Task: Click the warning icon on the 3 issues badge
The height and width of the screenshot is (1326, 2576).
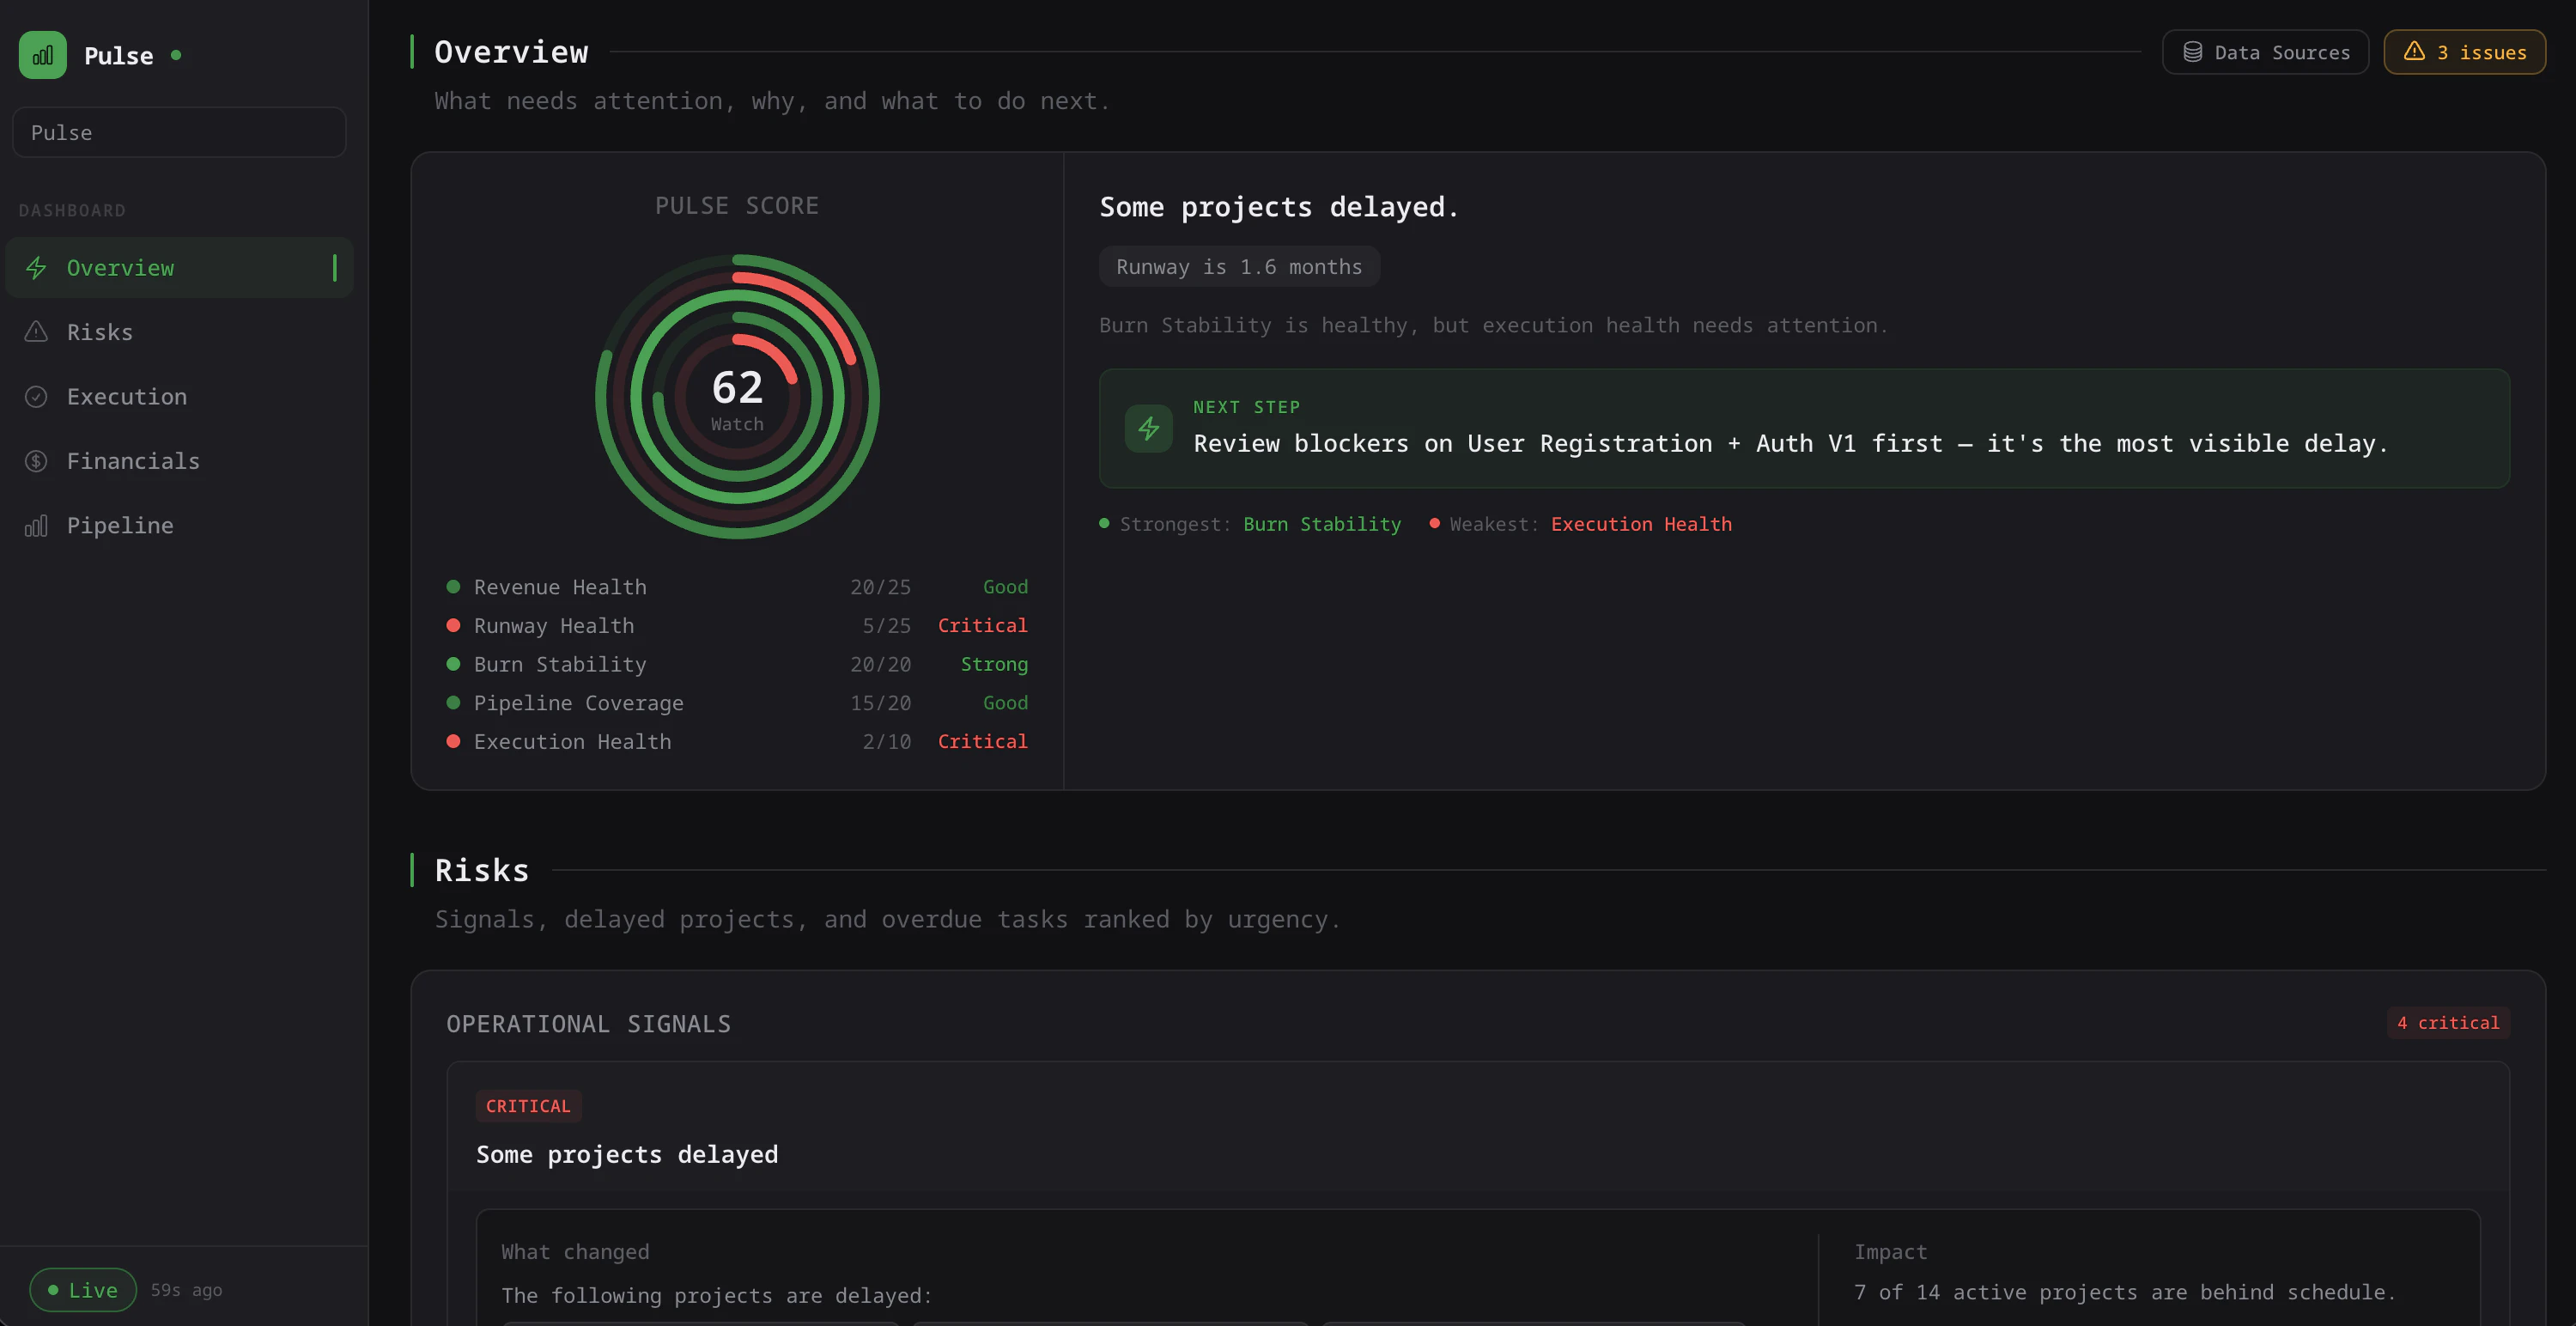Action: point(2415,51)
